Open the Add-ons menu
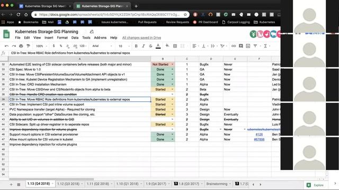 pyautogui.click(x=100, y=37)
